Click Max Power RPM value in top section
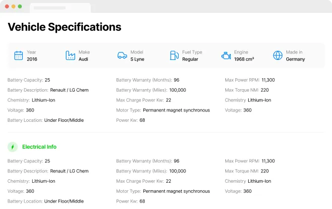 point(268,80)
